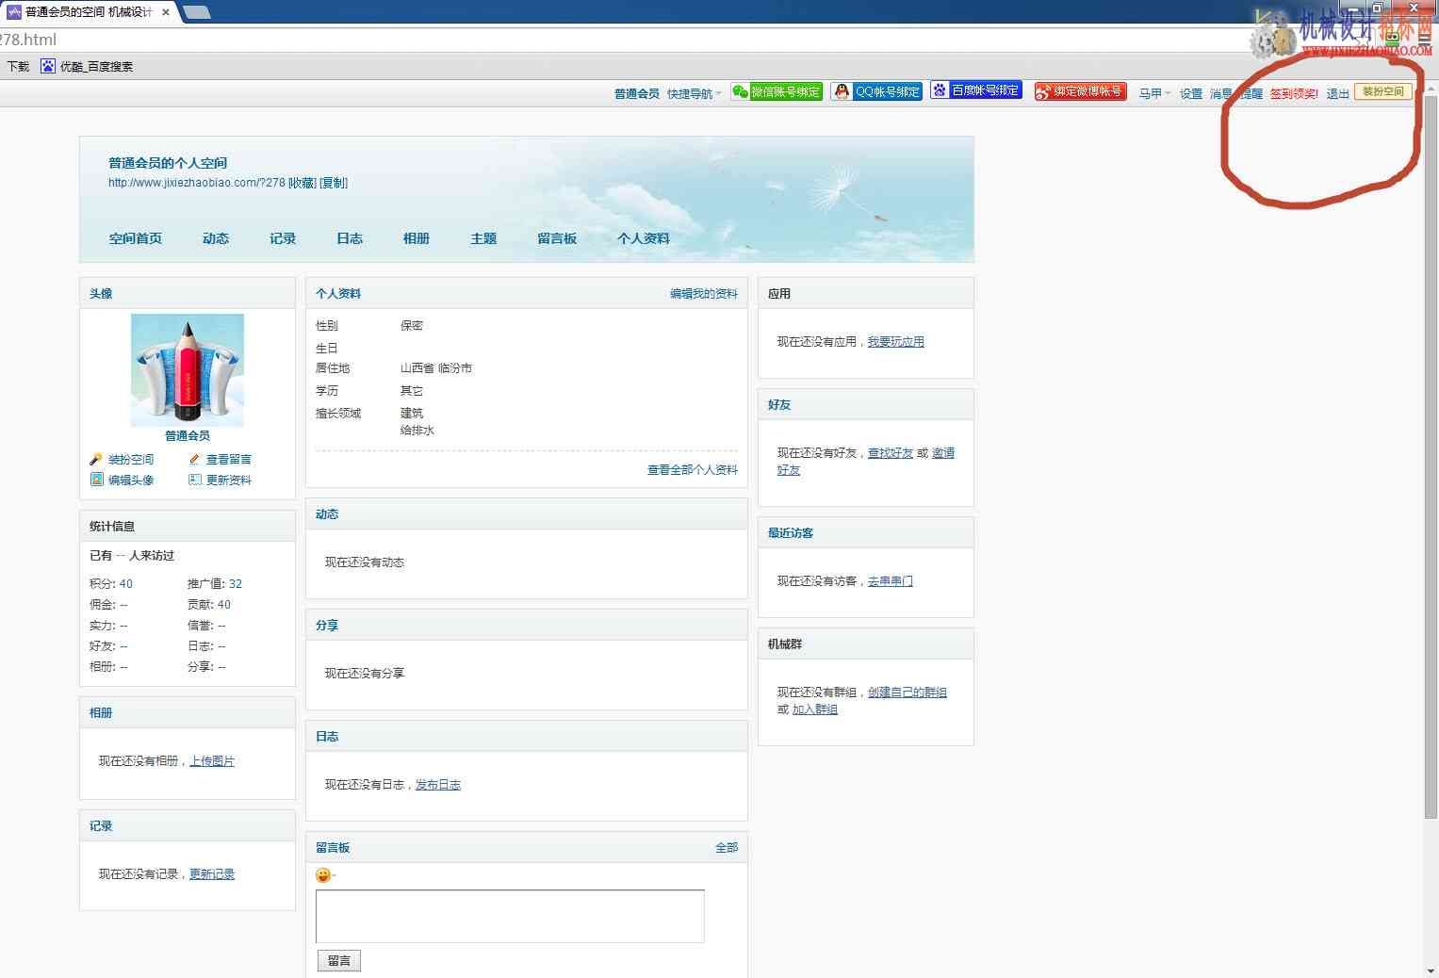Close the browser tab 普通会员的空间
The width and height of the screenshot is (1439, 978).
click(x=166, y=12)
